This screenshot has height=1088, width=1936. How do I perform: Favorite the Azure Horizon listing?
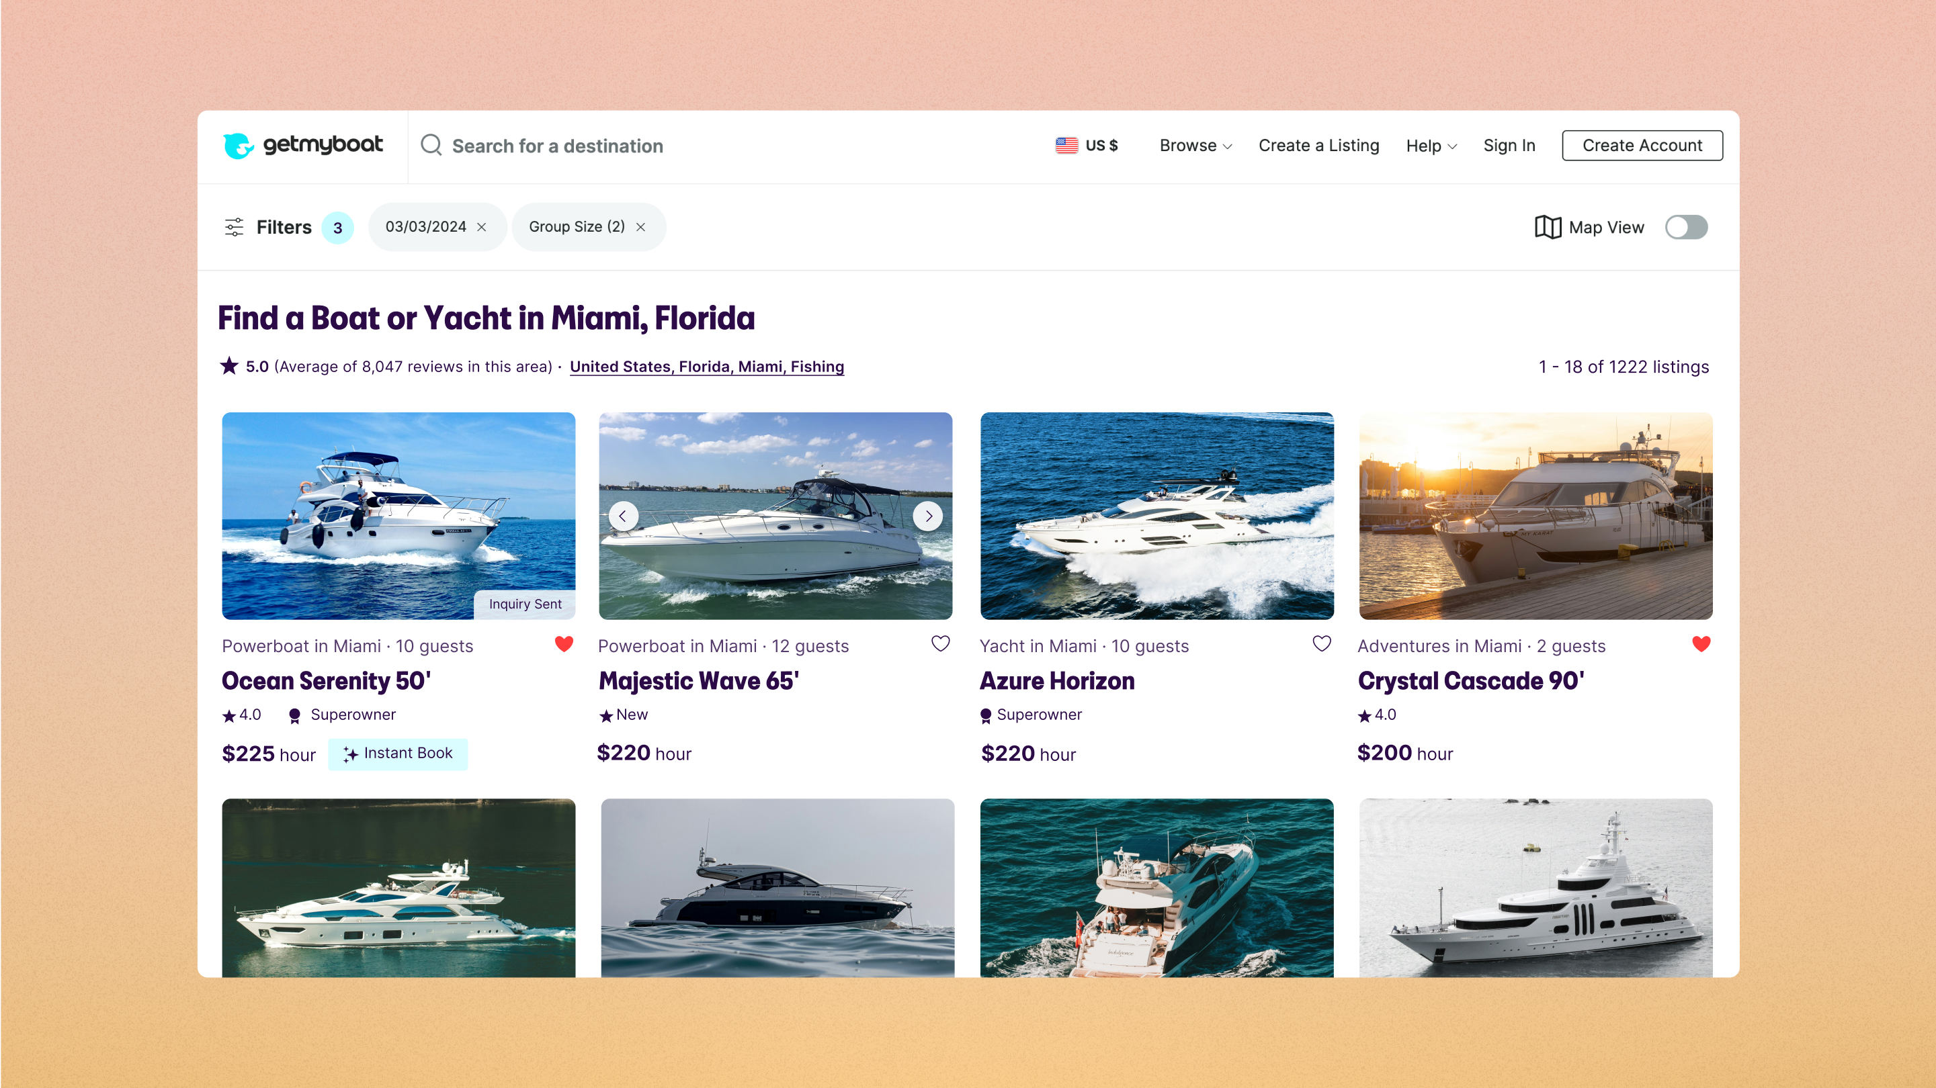(x=1321, y=644)
